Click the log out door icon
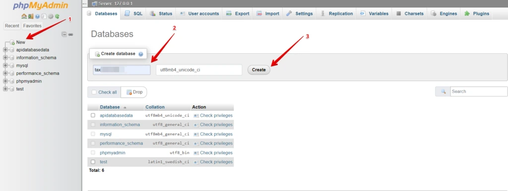This screenshot has width=508, height=191. coord(30,16)
